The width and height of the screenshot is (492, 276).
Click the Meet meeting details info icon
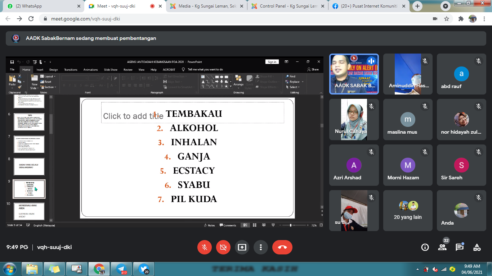pyautogui.click(x=425, y=247)
